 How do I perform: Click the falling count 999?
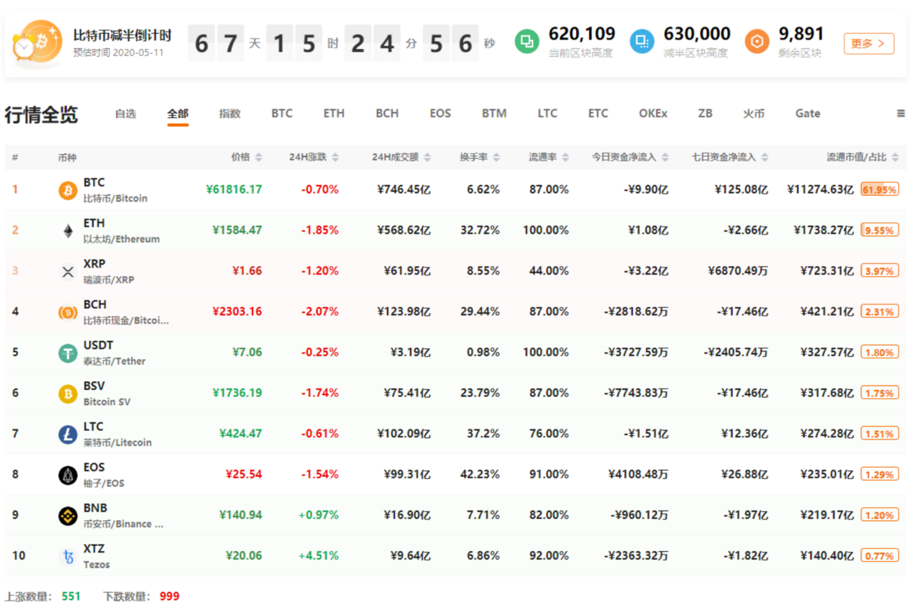[x=170, y=596]
